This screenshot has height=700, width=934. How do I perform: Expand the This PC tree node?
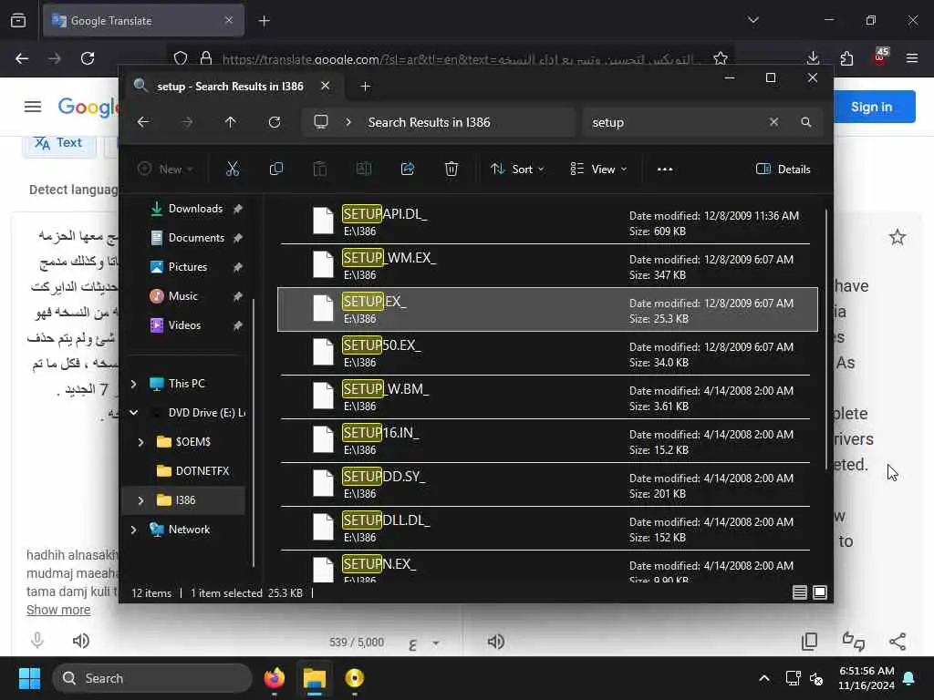tap(134, 384)
